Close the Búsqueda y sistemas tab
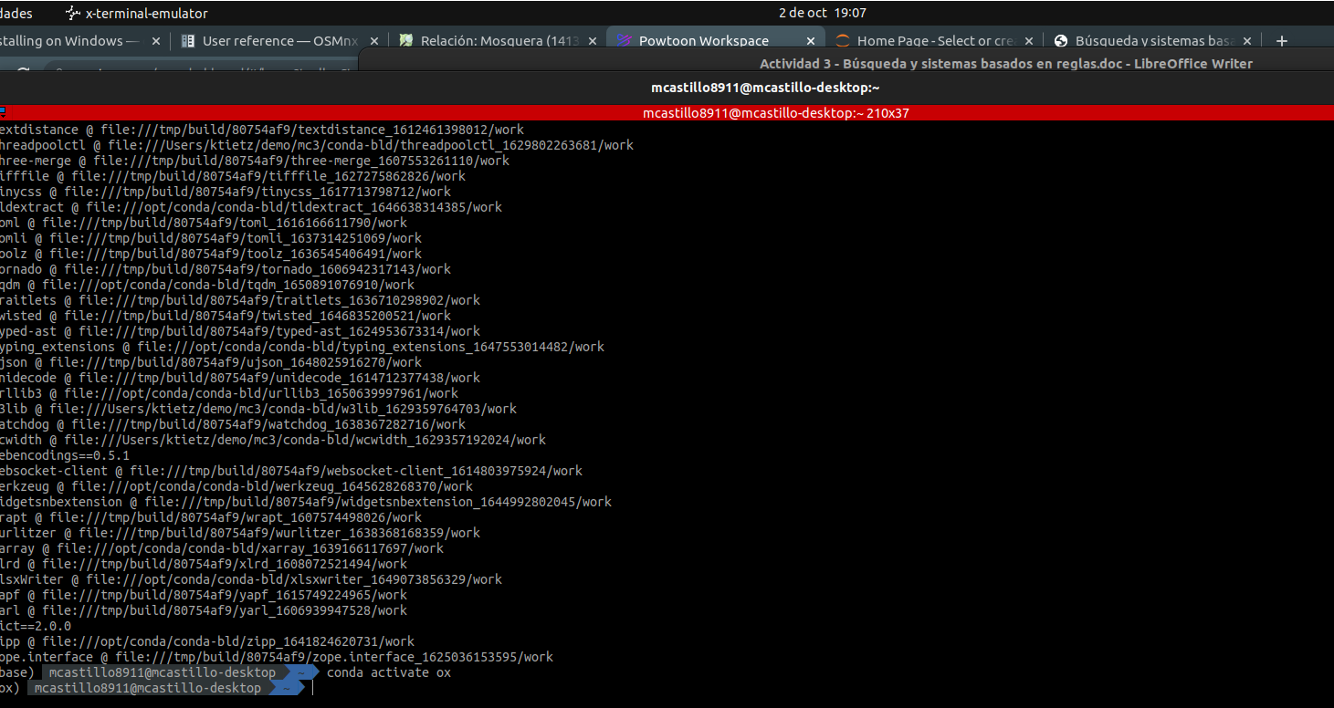This screenshot has width=1334, height=708. (1247, 40)
